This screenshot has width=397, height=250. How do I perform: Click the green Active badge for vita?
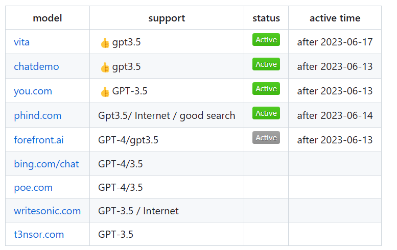pyautogui.click(x=266, y=40)
